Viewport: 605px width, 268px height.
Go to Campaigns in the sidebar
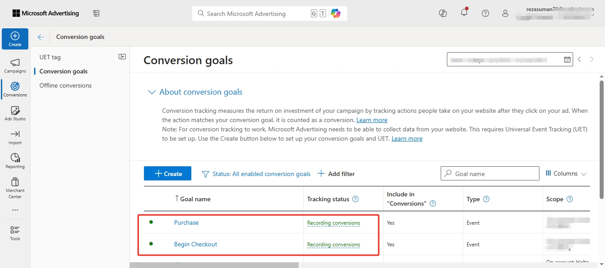click(x=15, y=66)
